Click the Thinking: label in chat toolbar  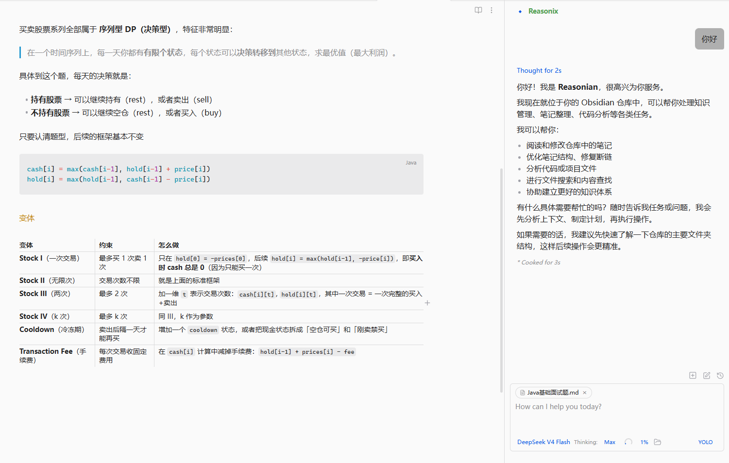pos(586,442)
